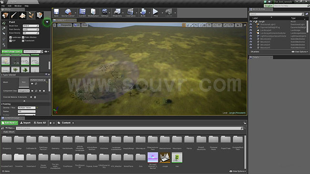Open the viewport Perspective dropdown
Image resolution: width=310 pixels, height=174 pixels.
65,25
